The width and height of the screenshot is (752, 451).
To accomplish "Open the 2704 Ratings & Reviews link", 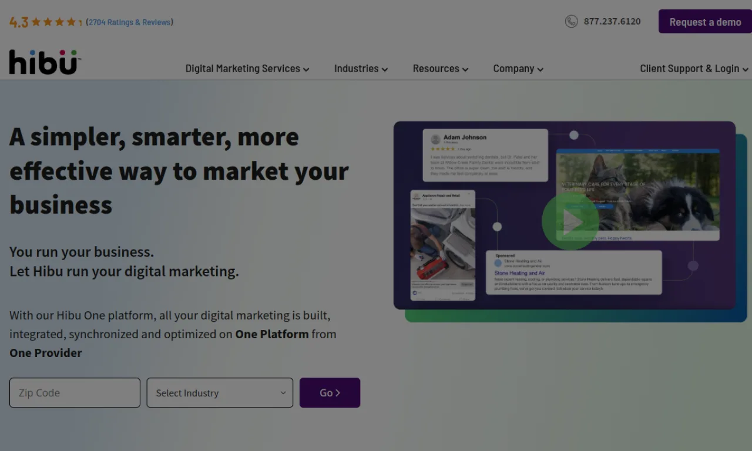I will tap(130, 22).
